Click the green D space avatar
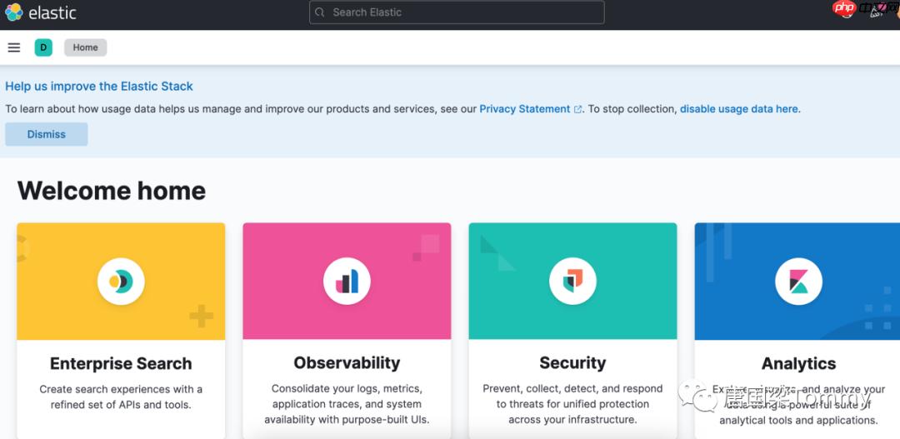Viewport: 900px width, 439px height. pos(43,47)
